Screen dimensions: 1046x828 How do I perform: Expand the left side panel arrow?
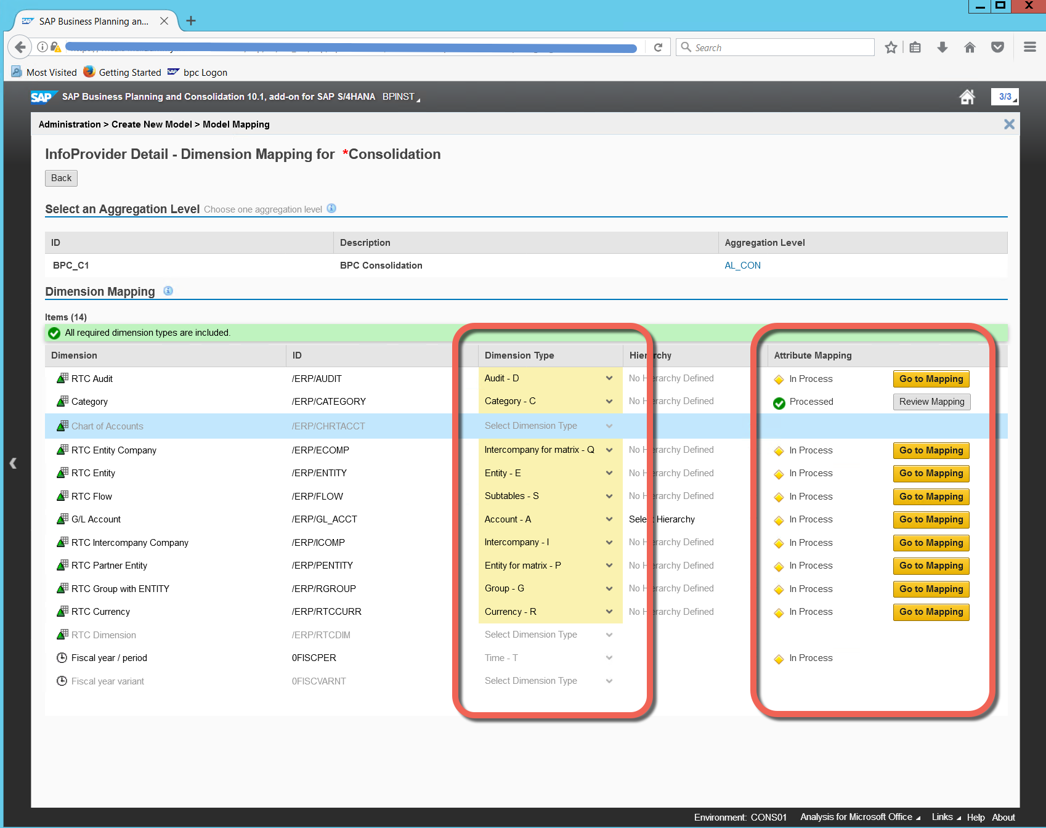pos(13,463)
